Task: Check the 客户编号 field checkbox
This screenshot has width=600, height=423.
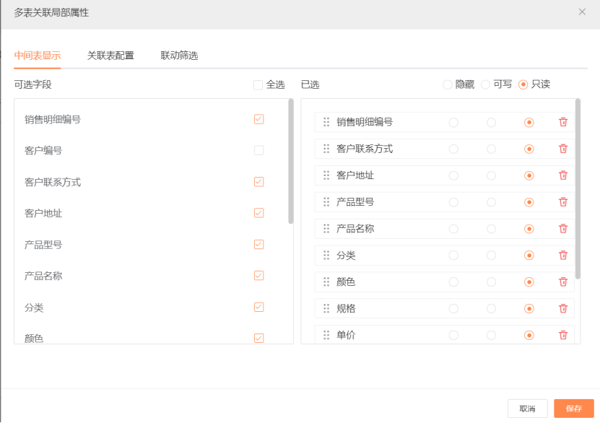Action: pos(258,151)
